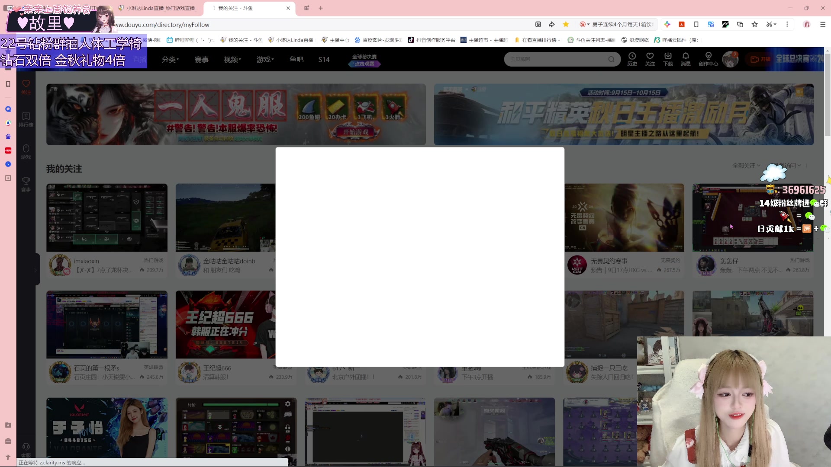831x467 pixels.
Task: Expand the screenshot scissors dropdown arrow
Action: pos(775,25)
